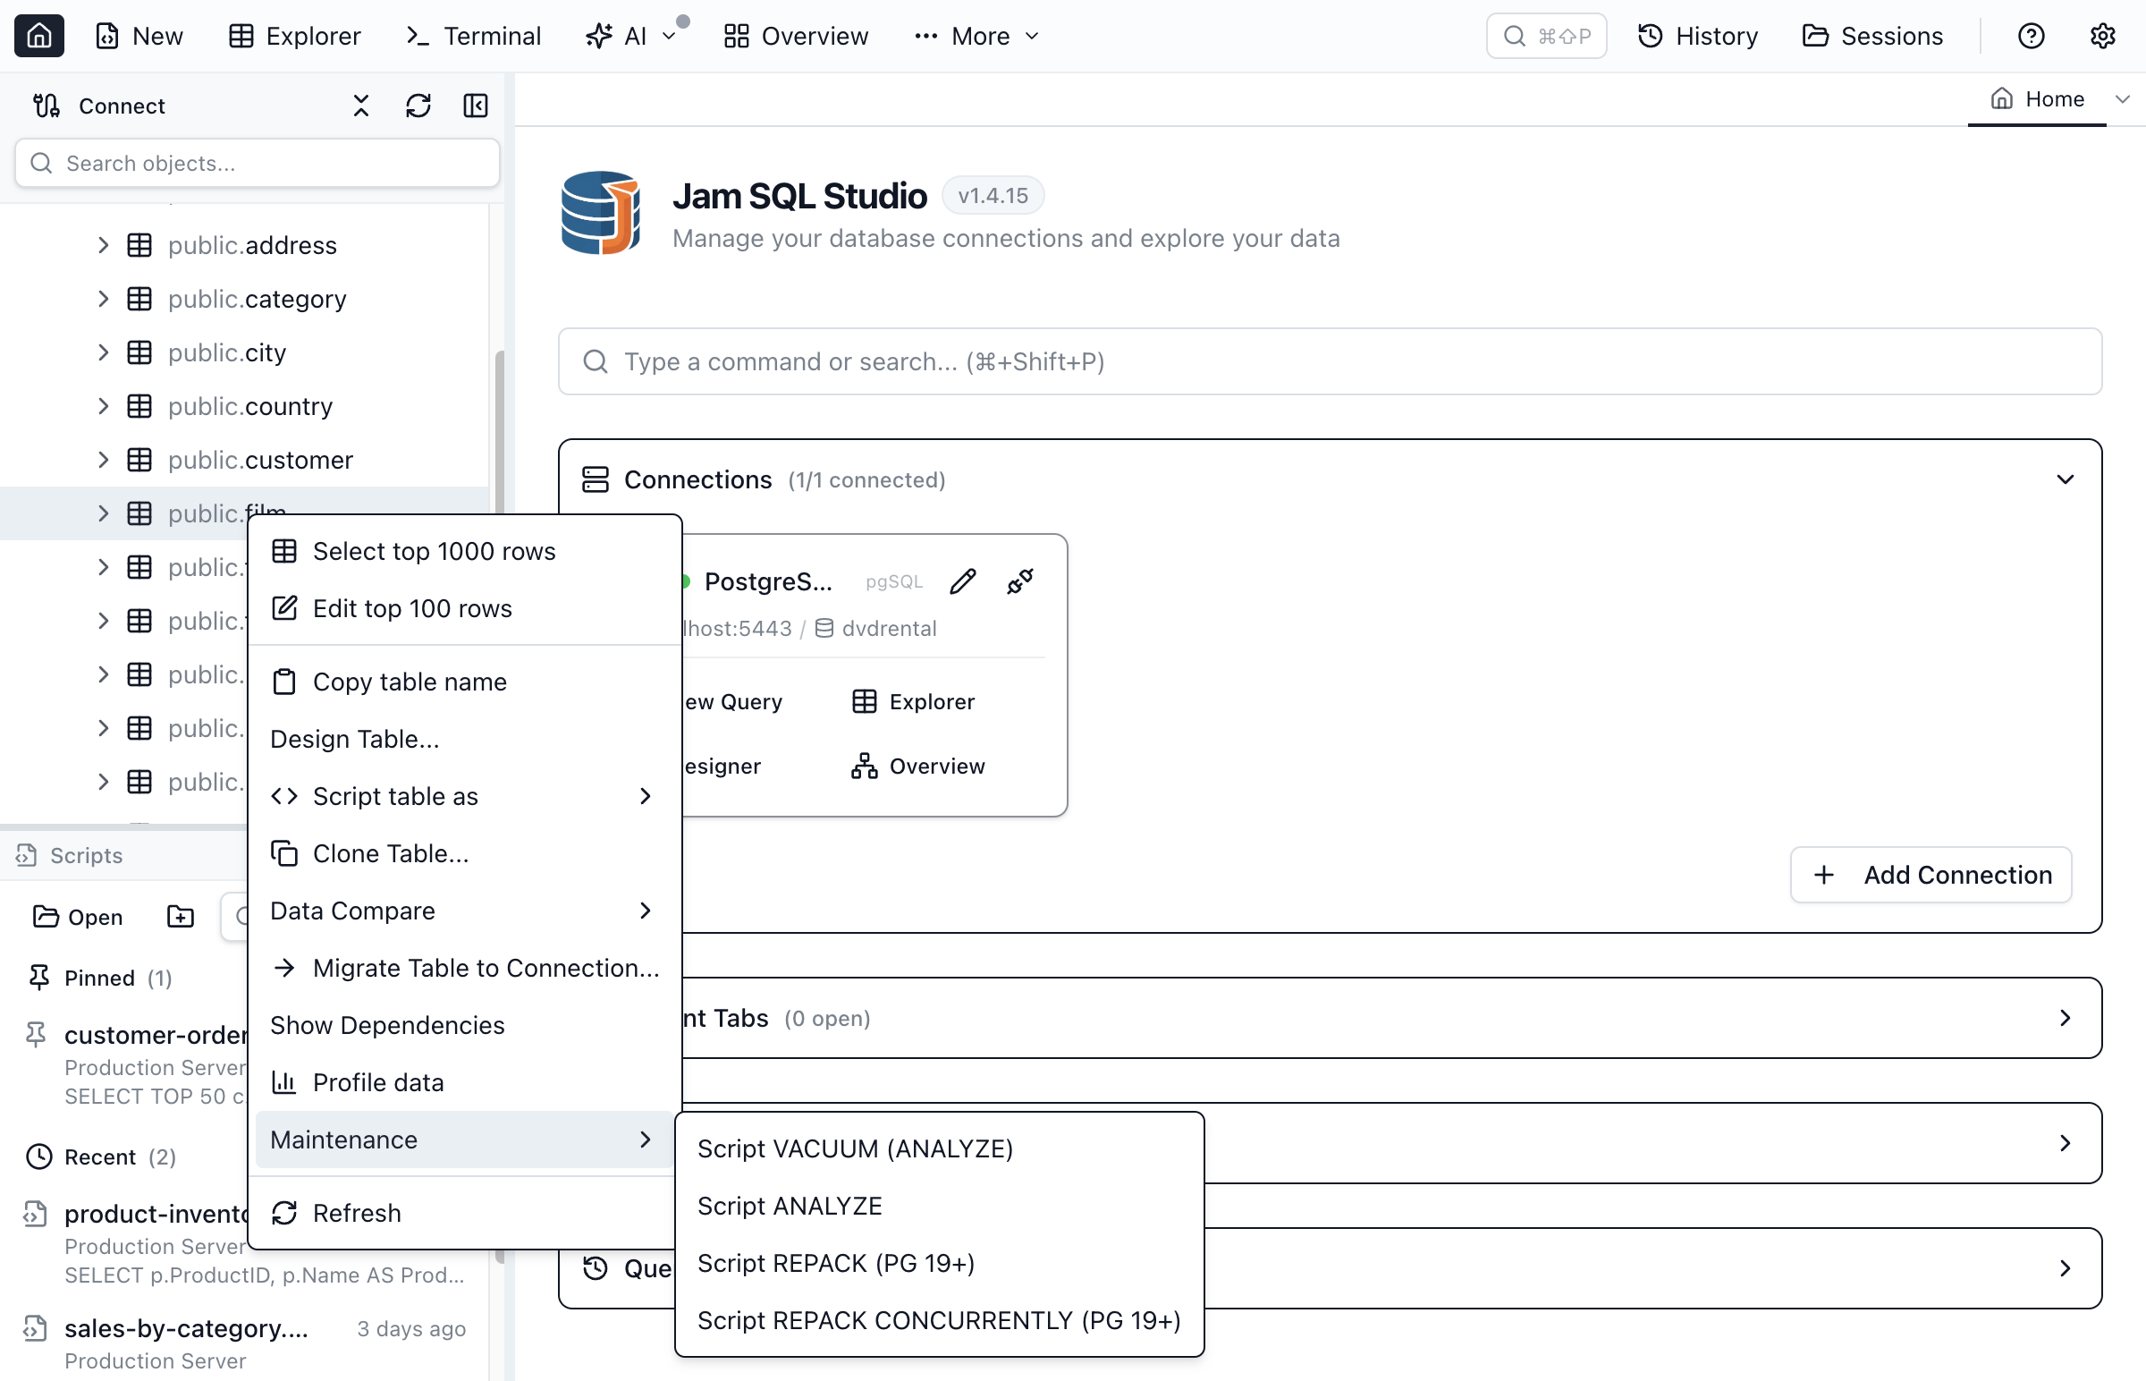Open Sessions panel
This screenshot has height=1381, width=2146.
pos(1871,36)
